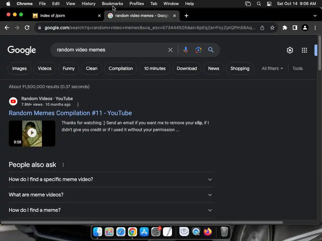322x241 pixels.
Task: Open Launchpad from the dock
Action: [x=109, y=232]
